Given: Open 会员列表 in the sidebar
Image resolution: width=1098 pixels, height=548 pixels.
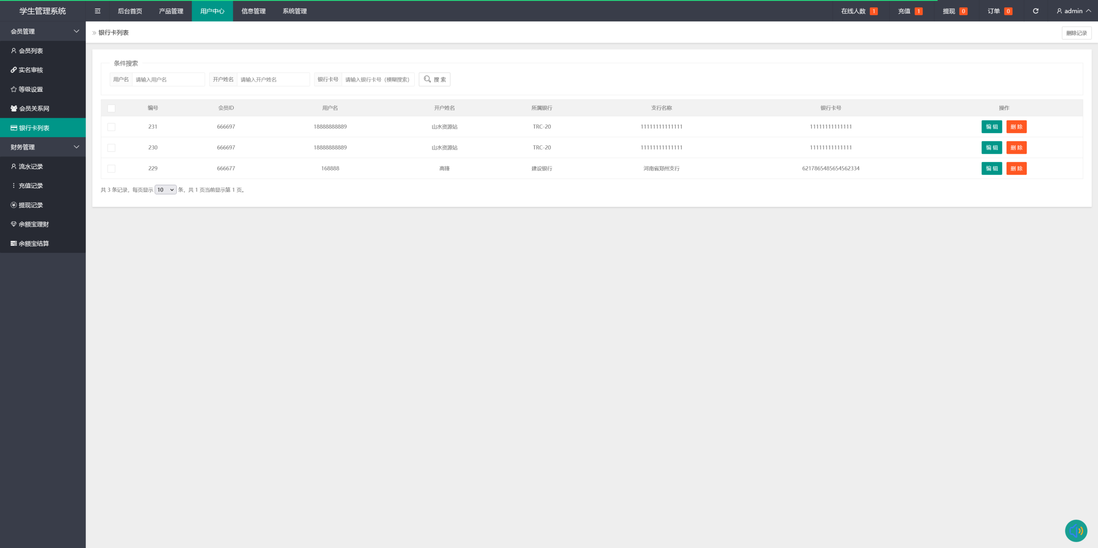Looking at the screenshot, I should pos(43,51).
